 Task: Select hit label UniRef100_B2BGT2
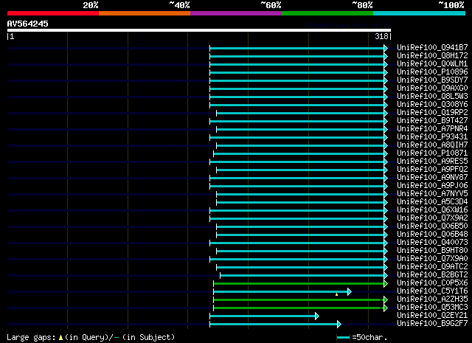(x=432, y=275)
